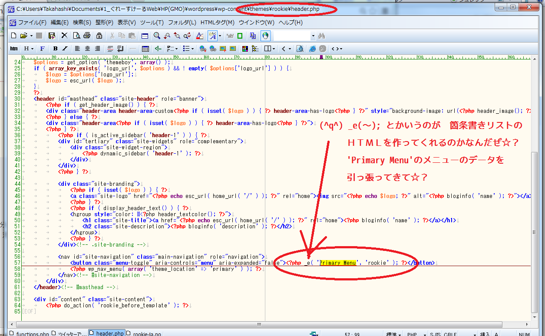Screen dimensions: 545x336
Task: Insert HTML comment with green icon
Action: tap(158, 49)
